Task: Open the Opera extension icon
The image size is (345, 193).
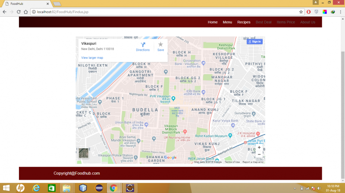Action: [x=308, y=12]
